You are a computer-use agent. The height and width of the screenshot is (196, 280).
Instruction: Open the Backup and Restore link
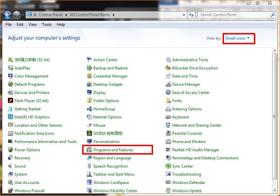[110, 68]
